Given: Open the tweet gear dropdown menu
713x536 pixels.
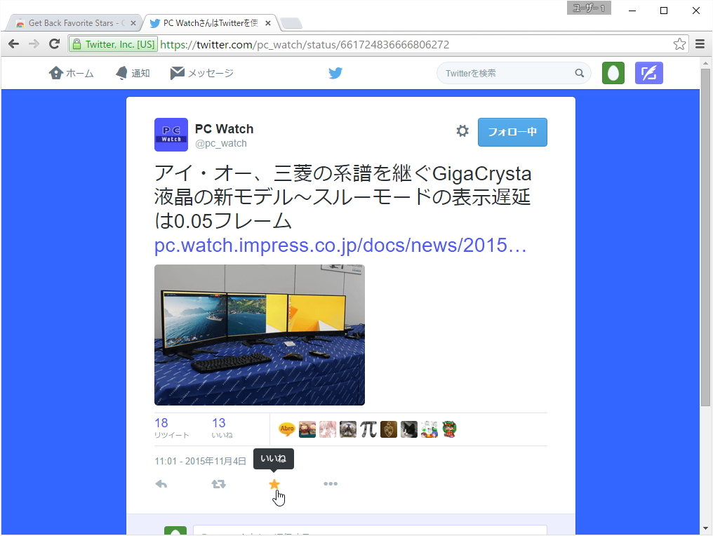Looking at the screenshot, I should point(462,130).
